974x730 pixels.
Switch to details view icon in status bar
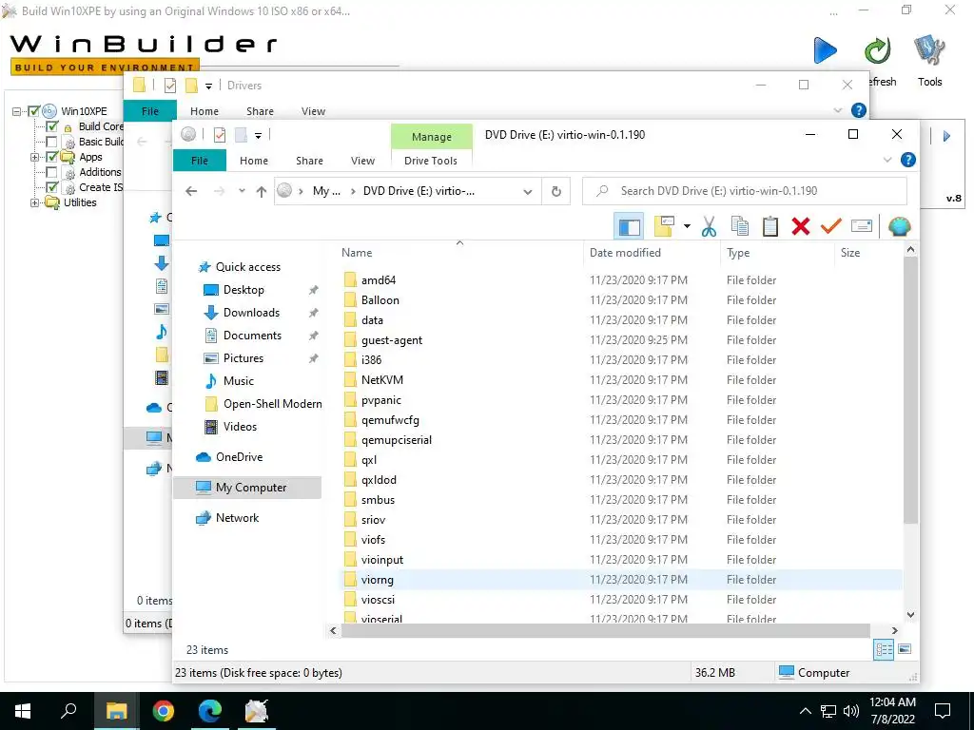coord(884,650)
